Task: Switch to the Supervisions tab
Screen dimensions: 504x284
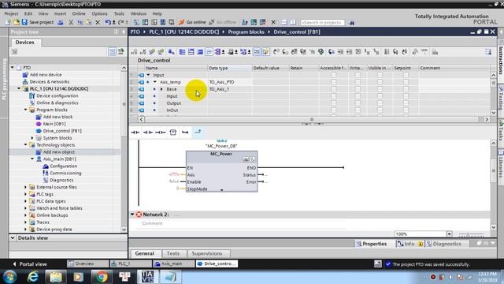Action: point(206,253)
